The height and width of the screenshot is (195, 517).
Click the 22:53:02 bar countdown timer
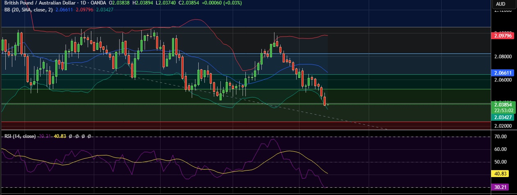(x=503, y=110)
